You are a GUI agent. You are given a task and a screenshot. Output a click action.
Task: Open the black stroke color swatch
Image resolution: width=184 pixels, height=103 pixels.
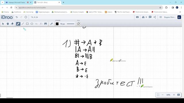[57, 24]
